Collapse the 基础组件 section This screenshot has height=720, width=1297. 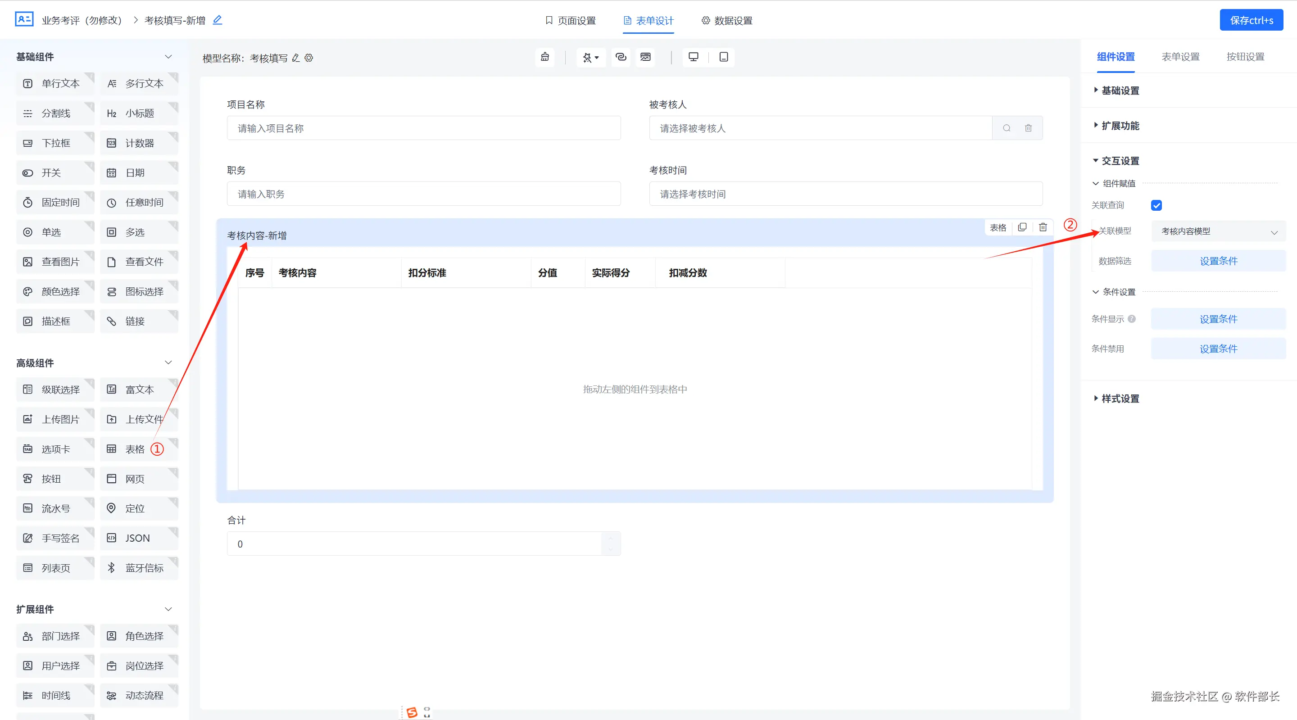coord(168,57)
